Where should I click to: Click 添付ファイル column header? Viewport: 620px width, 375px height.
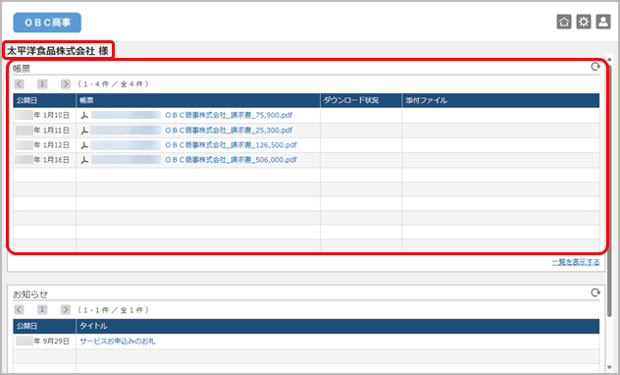501,100
